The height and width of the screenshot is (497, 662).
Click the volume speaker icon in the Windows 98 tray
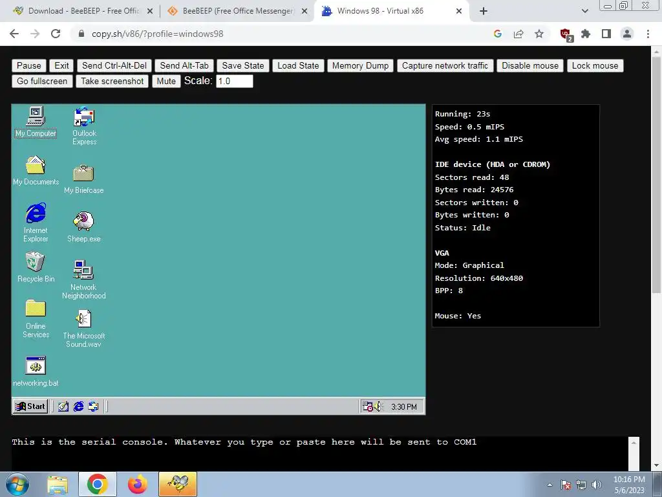378,406
